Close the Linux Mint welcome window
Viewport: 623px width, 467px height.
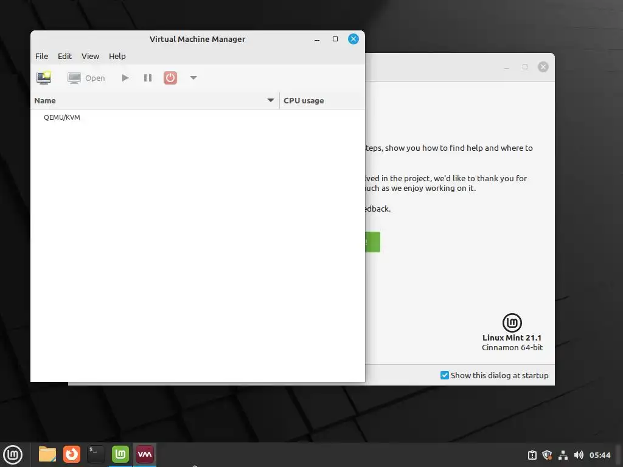click(543, 67)
